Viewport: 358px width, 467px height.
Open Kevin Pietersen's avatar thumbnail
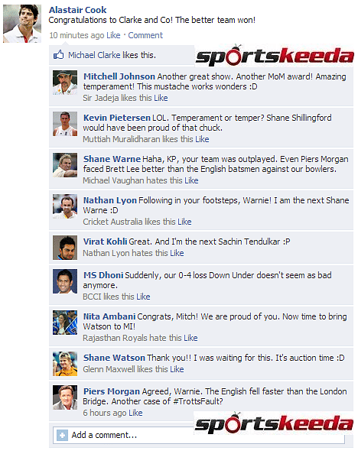[65, 124]
